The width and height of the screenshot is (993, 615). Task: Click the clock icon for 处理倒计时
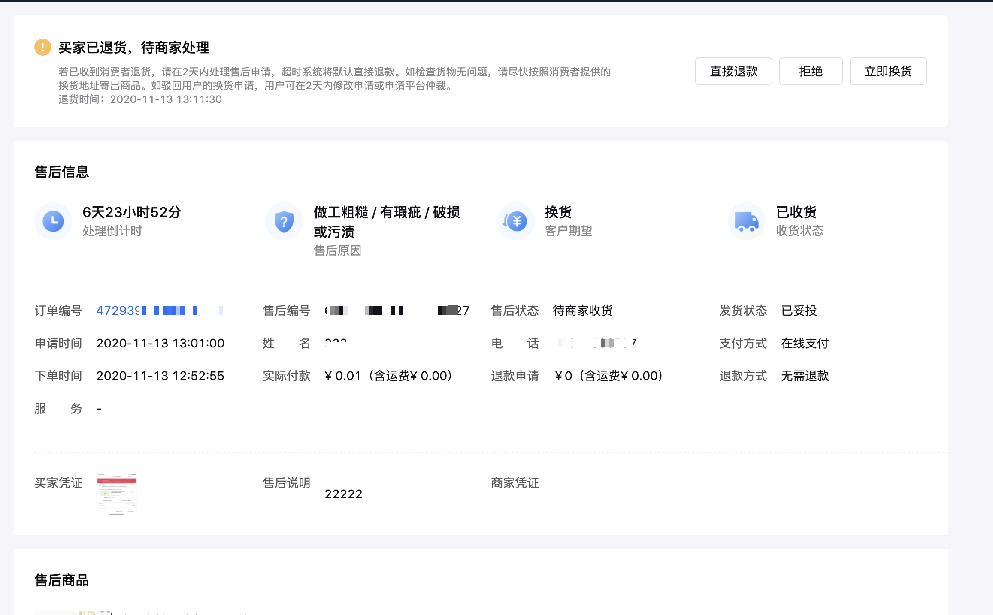point(53,221)
